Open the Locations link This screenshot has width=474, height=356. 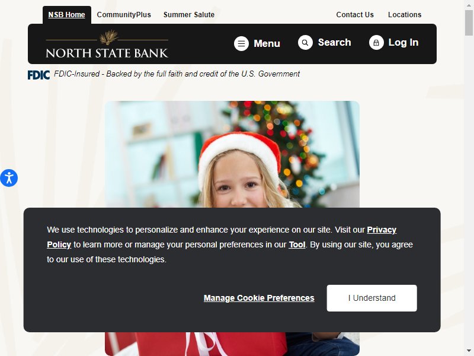[x=405, y=14]
